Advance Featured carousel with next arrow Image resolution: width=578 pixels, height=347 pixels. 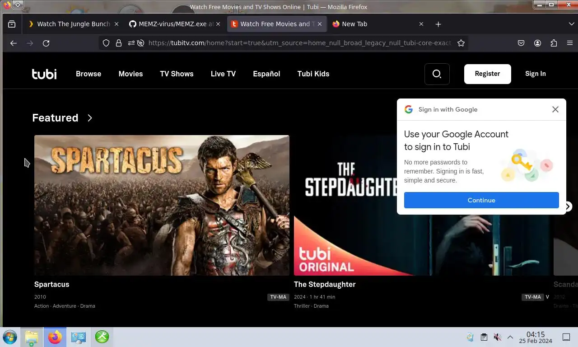[568, 206]
